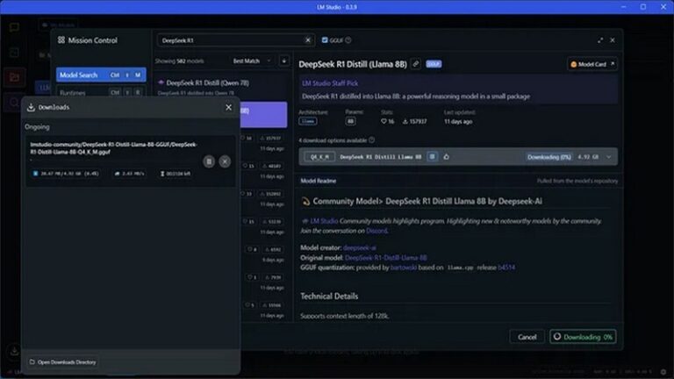The image size is (674, 379).
Task: Pause the ongoing DeepSeek download
Action: click(209, 161)
